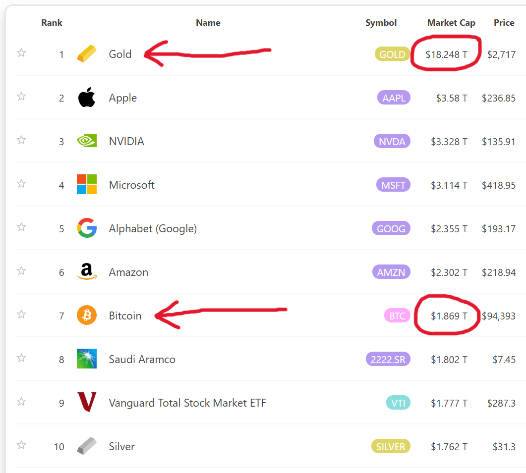The width and height of the screenshot is (526, 473).
Task: Click the AAPL symbol badge
Action: [393, 98]
